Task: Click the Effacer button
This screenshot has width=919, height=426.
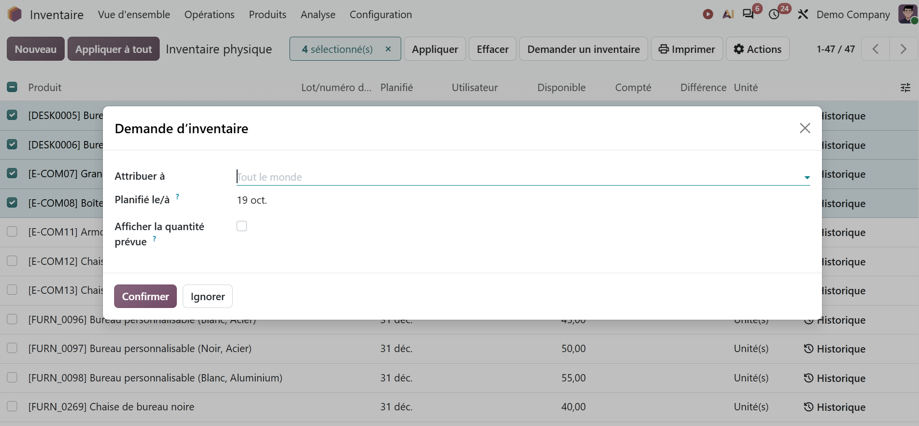Action: pos(492,49)
